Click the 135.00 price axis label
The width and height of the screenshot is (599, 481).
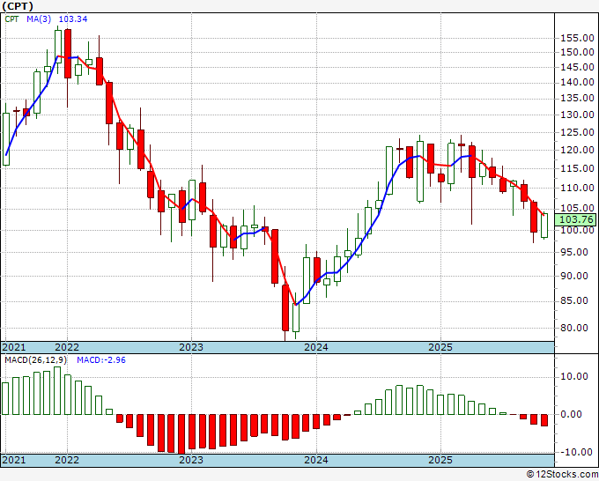(577, 98)
